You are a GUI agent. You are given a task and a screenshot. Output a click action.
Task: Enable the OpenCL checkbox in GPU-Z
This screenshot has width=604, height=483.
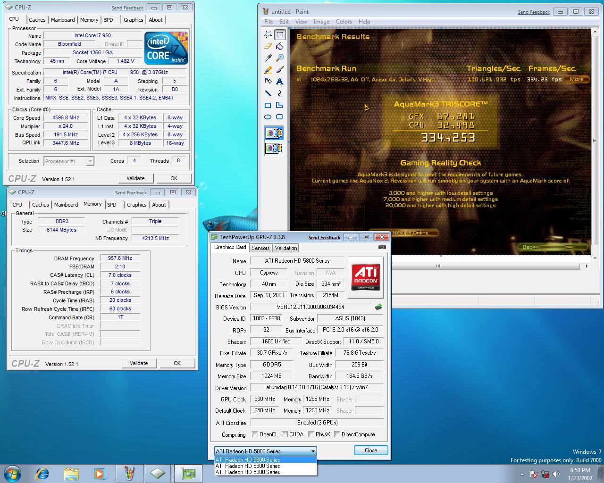pyautogui.click(x=255, y=434)
